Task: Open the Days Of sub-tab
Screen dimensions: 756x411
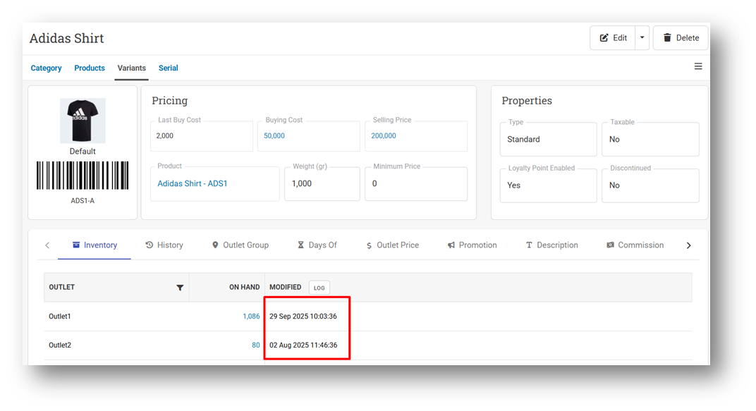Action: 317,245
